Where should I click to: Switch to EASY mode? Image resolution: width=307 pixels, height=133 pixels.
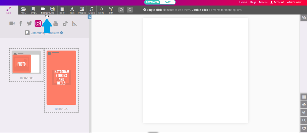click(x=168, y=2)
